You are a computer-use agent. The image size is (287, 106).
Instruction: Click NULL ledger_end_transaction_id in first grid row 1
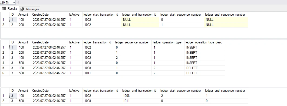coord(140,20)
